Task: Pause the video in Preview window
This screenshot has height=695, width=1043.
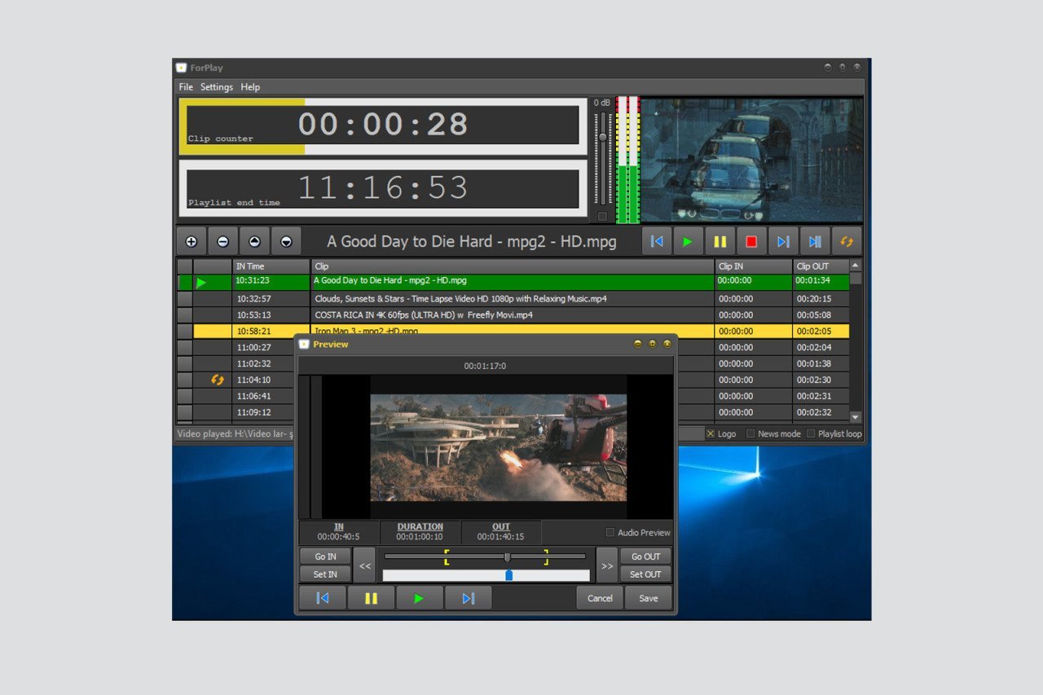Action: [371, 598]
